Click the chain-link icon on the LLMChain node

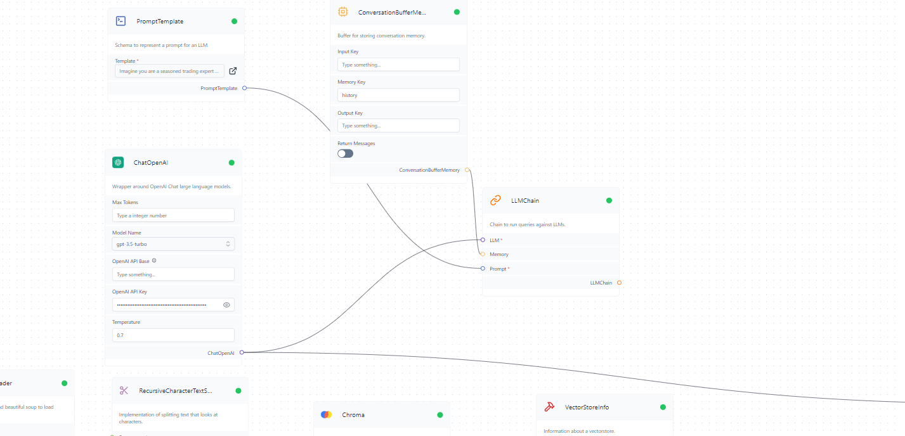495,200
